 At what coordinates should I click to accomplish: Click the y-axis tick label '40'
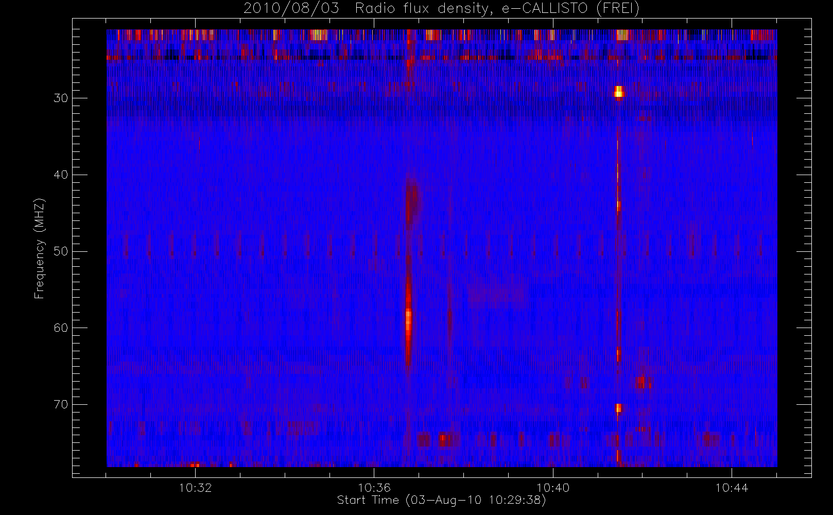(x=61, y=175)
